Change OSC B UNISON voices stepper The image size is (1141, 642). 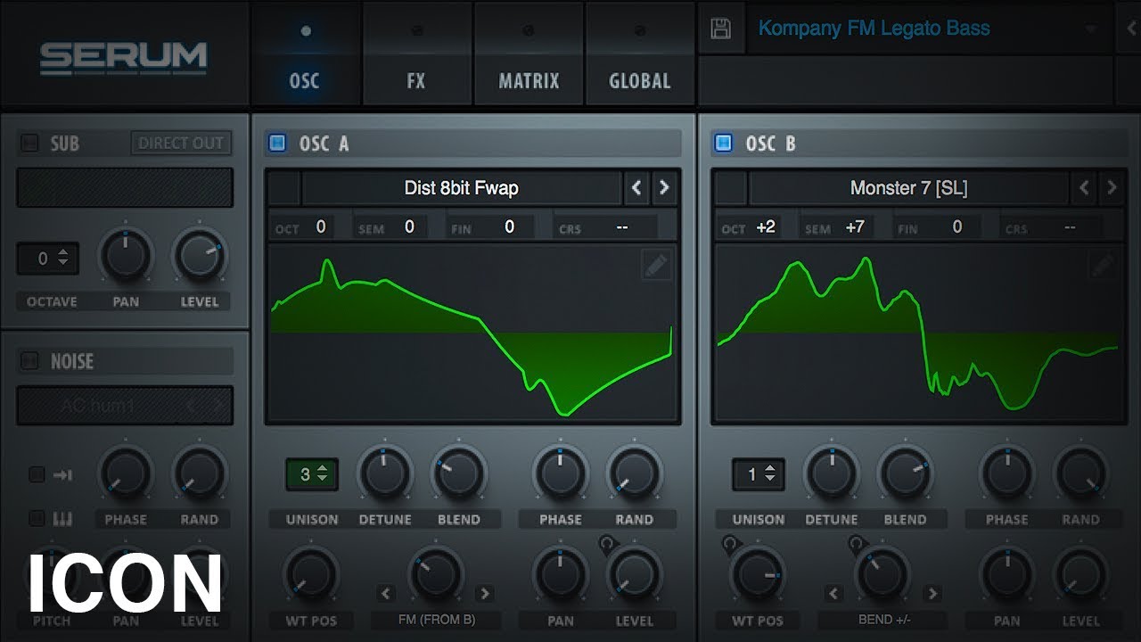(759, 474)
